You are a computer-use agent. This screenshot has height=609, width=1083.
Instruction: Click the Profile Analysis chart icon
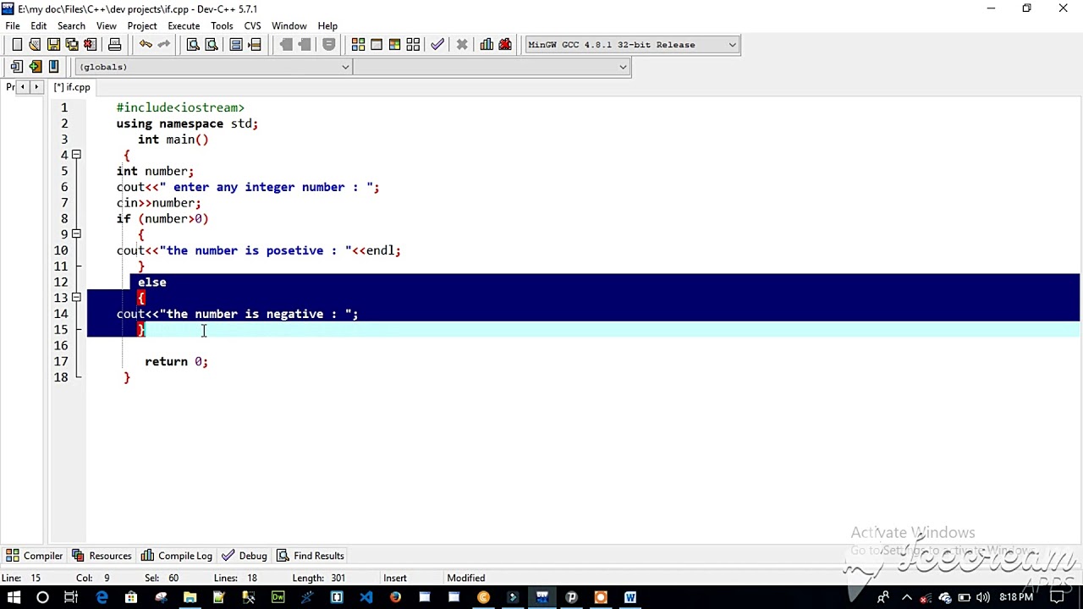pos(487,45)
